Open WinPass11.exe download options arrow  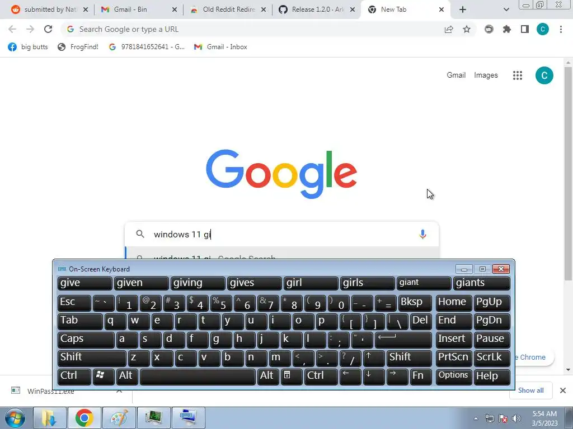tap(119, 391)
